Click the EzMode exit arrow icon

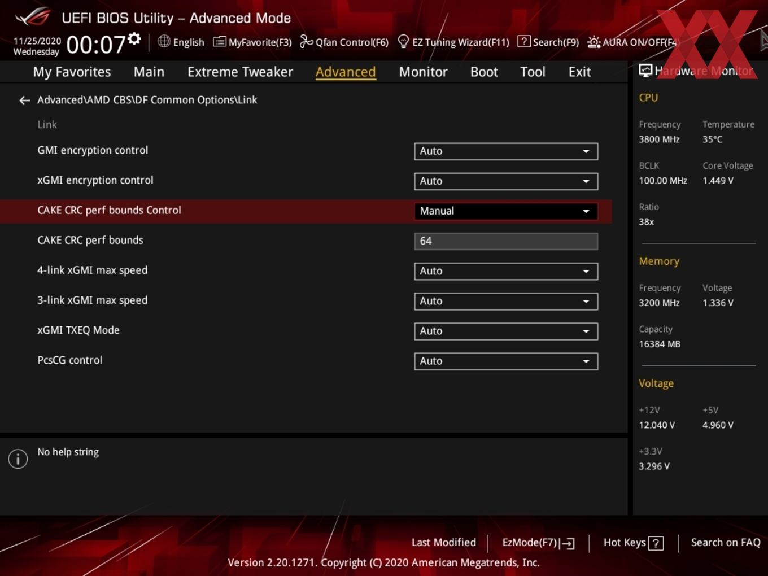coord(568,543)
